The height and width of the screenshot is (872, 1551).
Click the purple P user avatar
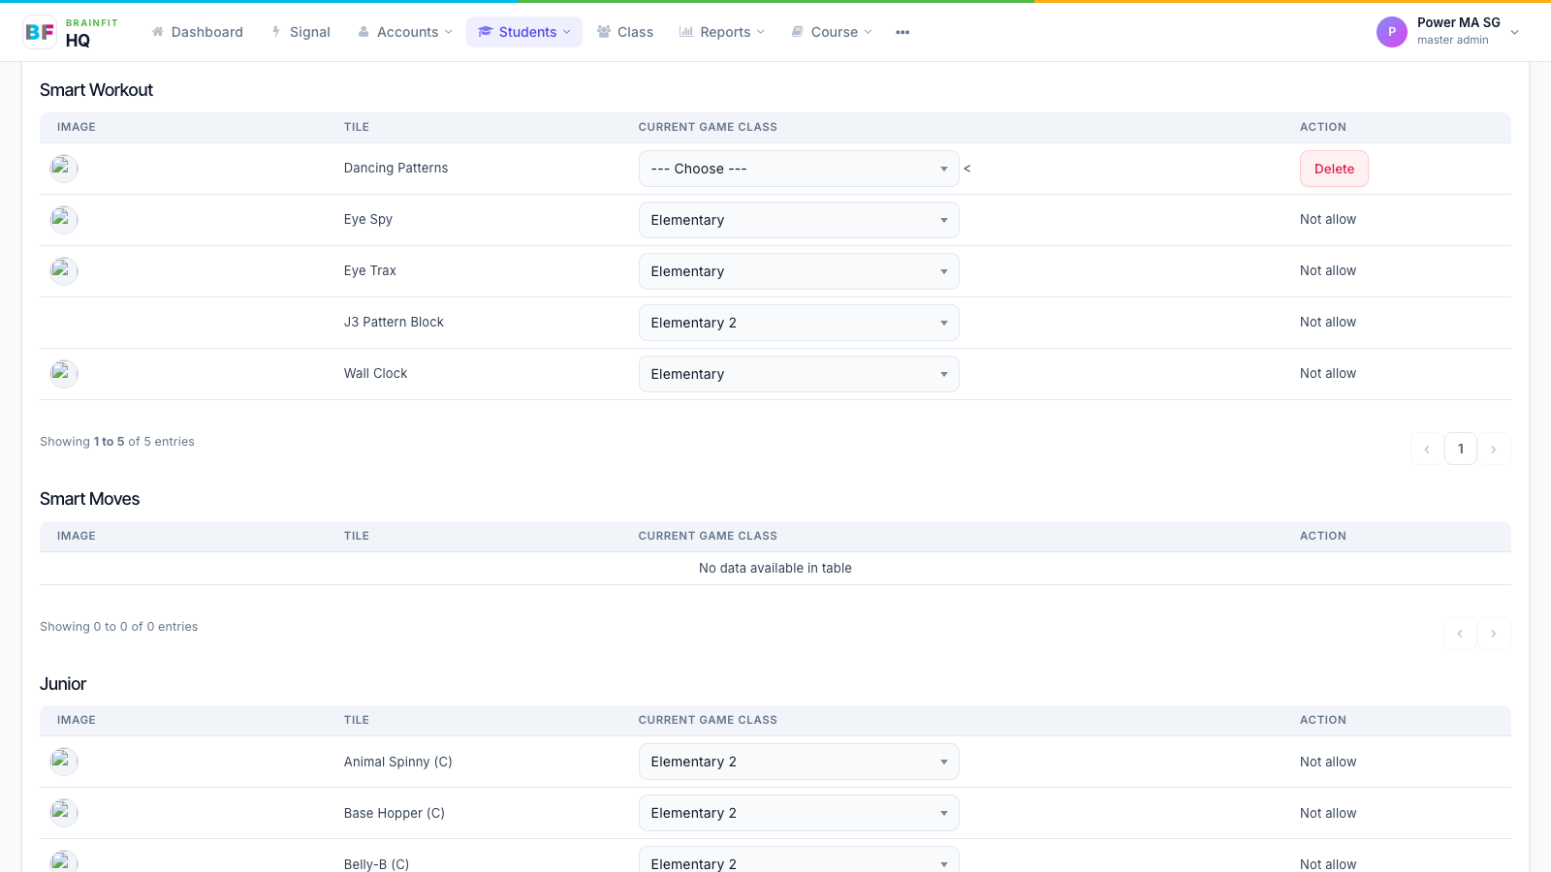click(x=1391, y=32)
